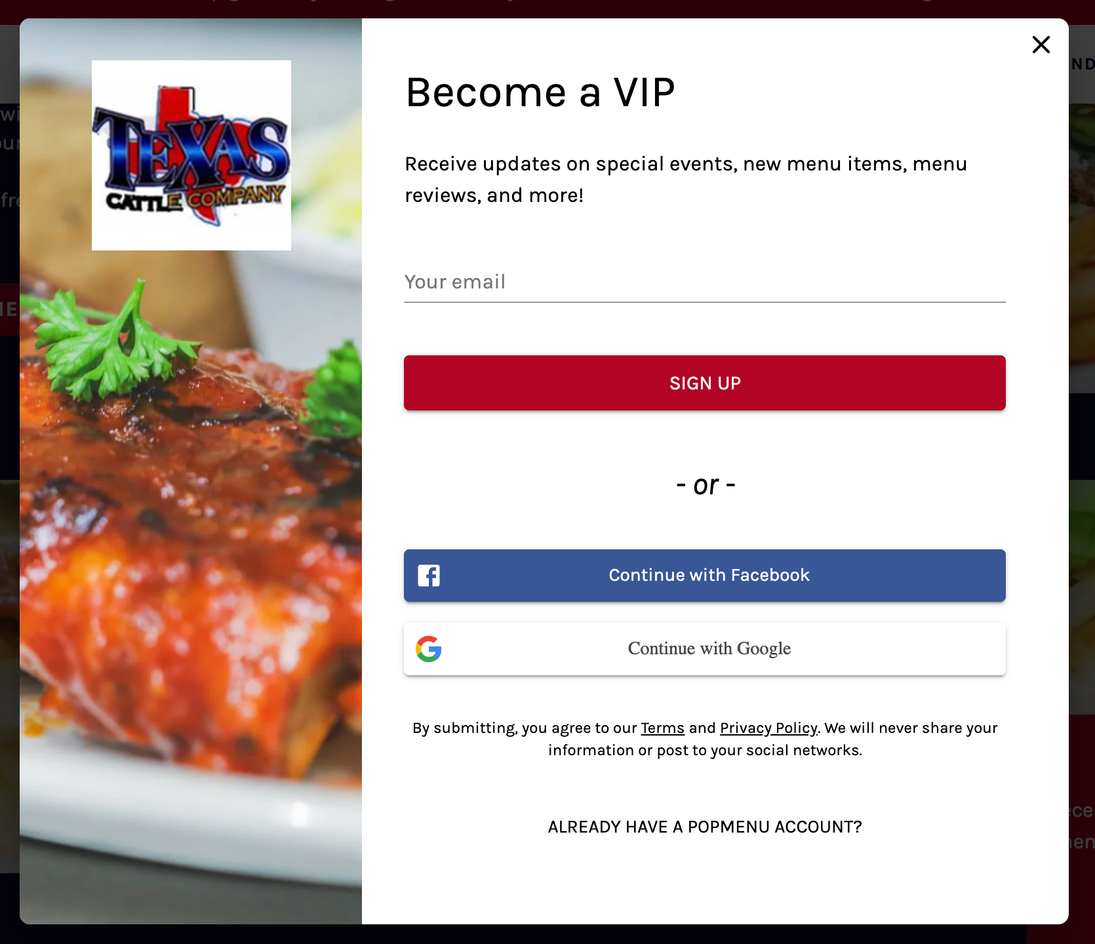
Task: Open the Terms link
Action: click(x=662, y=728)
